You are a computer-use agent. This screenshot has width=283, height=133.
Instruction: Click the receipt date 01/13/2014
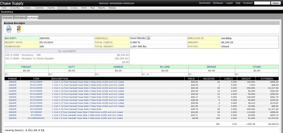46,42
